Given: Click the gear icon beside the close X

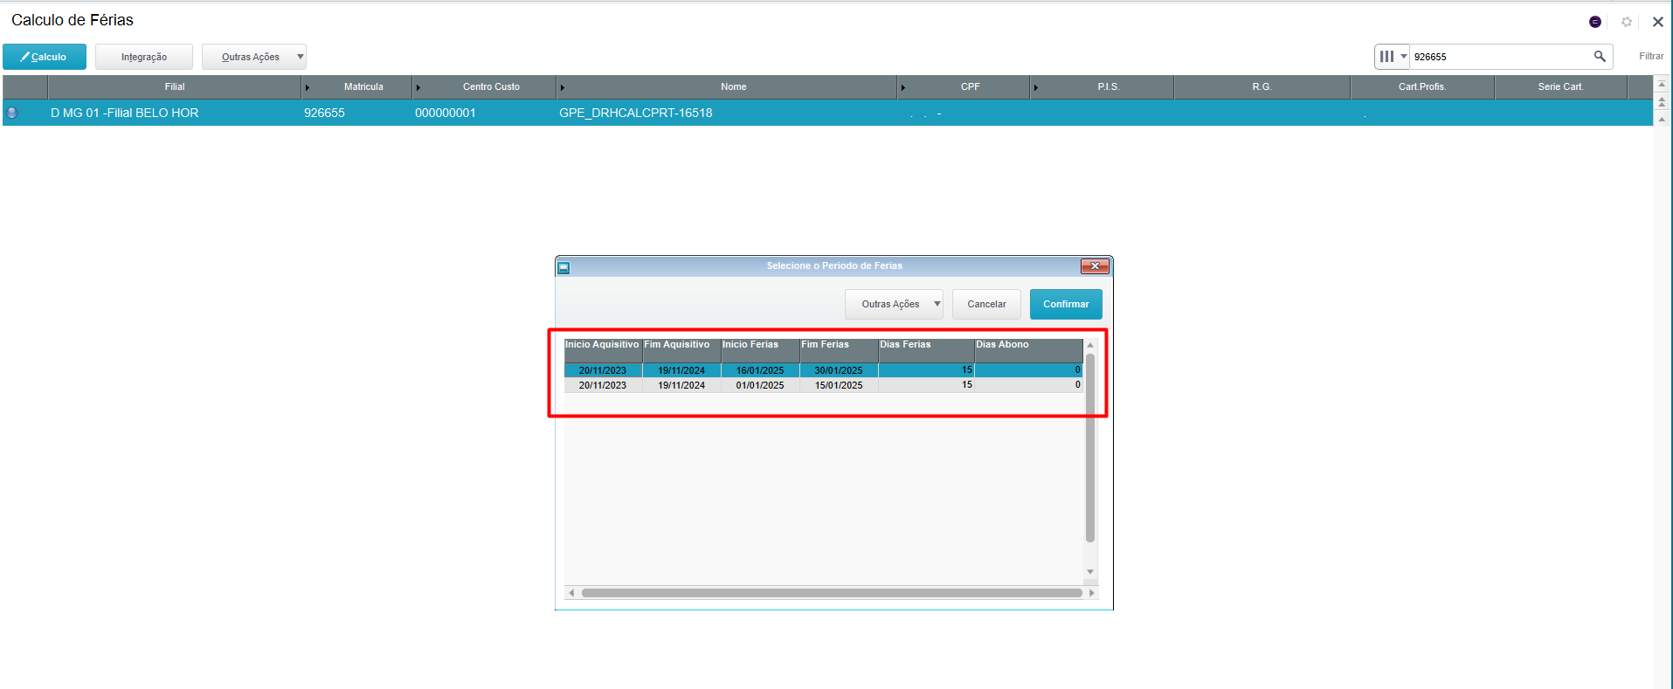Looking at the screenshot, I should 1627,22.
